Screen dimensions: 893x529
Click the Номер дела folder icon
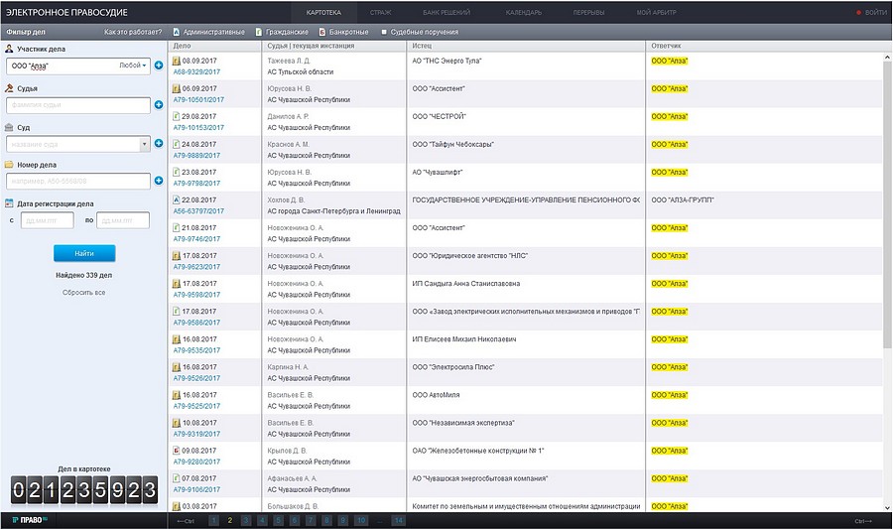click(9, 165)
